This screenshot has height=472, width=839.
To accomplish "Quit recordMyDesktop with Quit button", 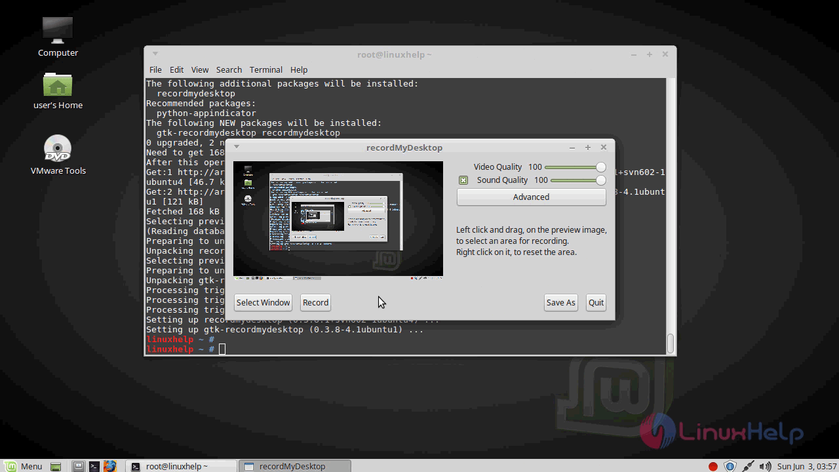I will (x=596, y=302).
